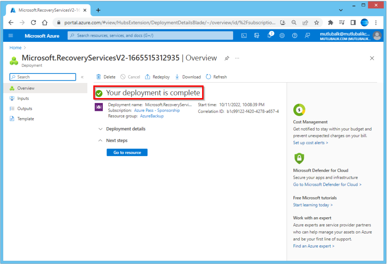Select Overview in the left menu
The width and height of the screenshot is (387, 264).
[x=46, y=88]
